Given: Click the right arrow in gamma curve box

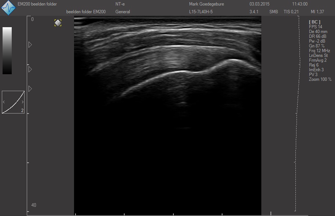Looking at the screenshot, I should (22, 102).
